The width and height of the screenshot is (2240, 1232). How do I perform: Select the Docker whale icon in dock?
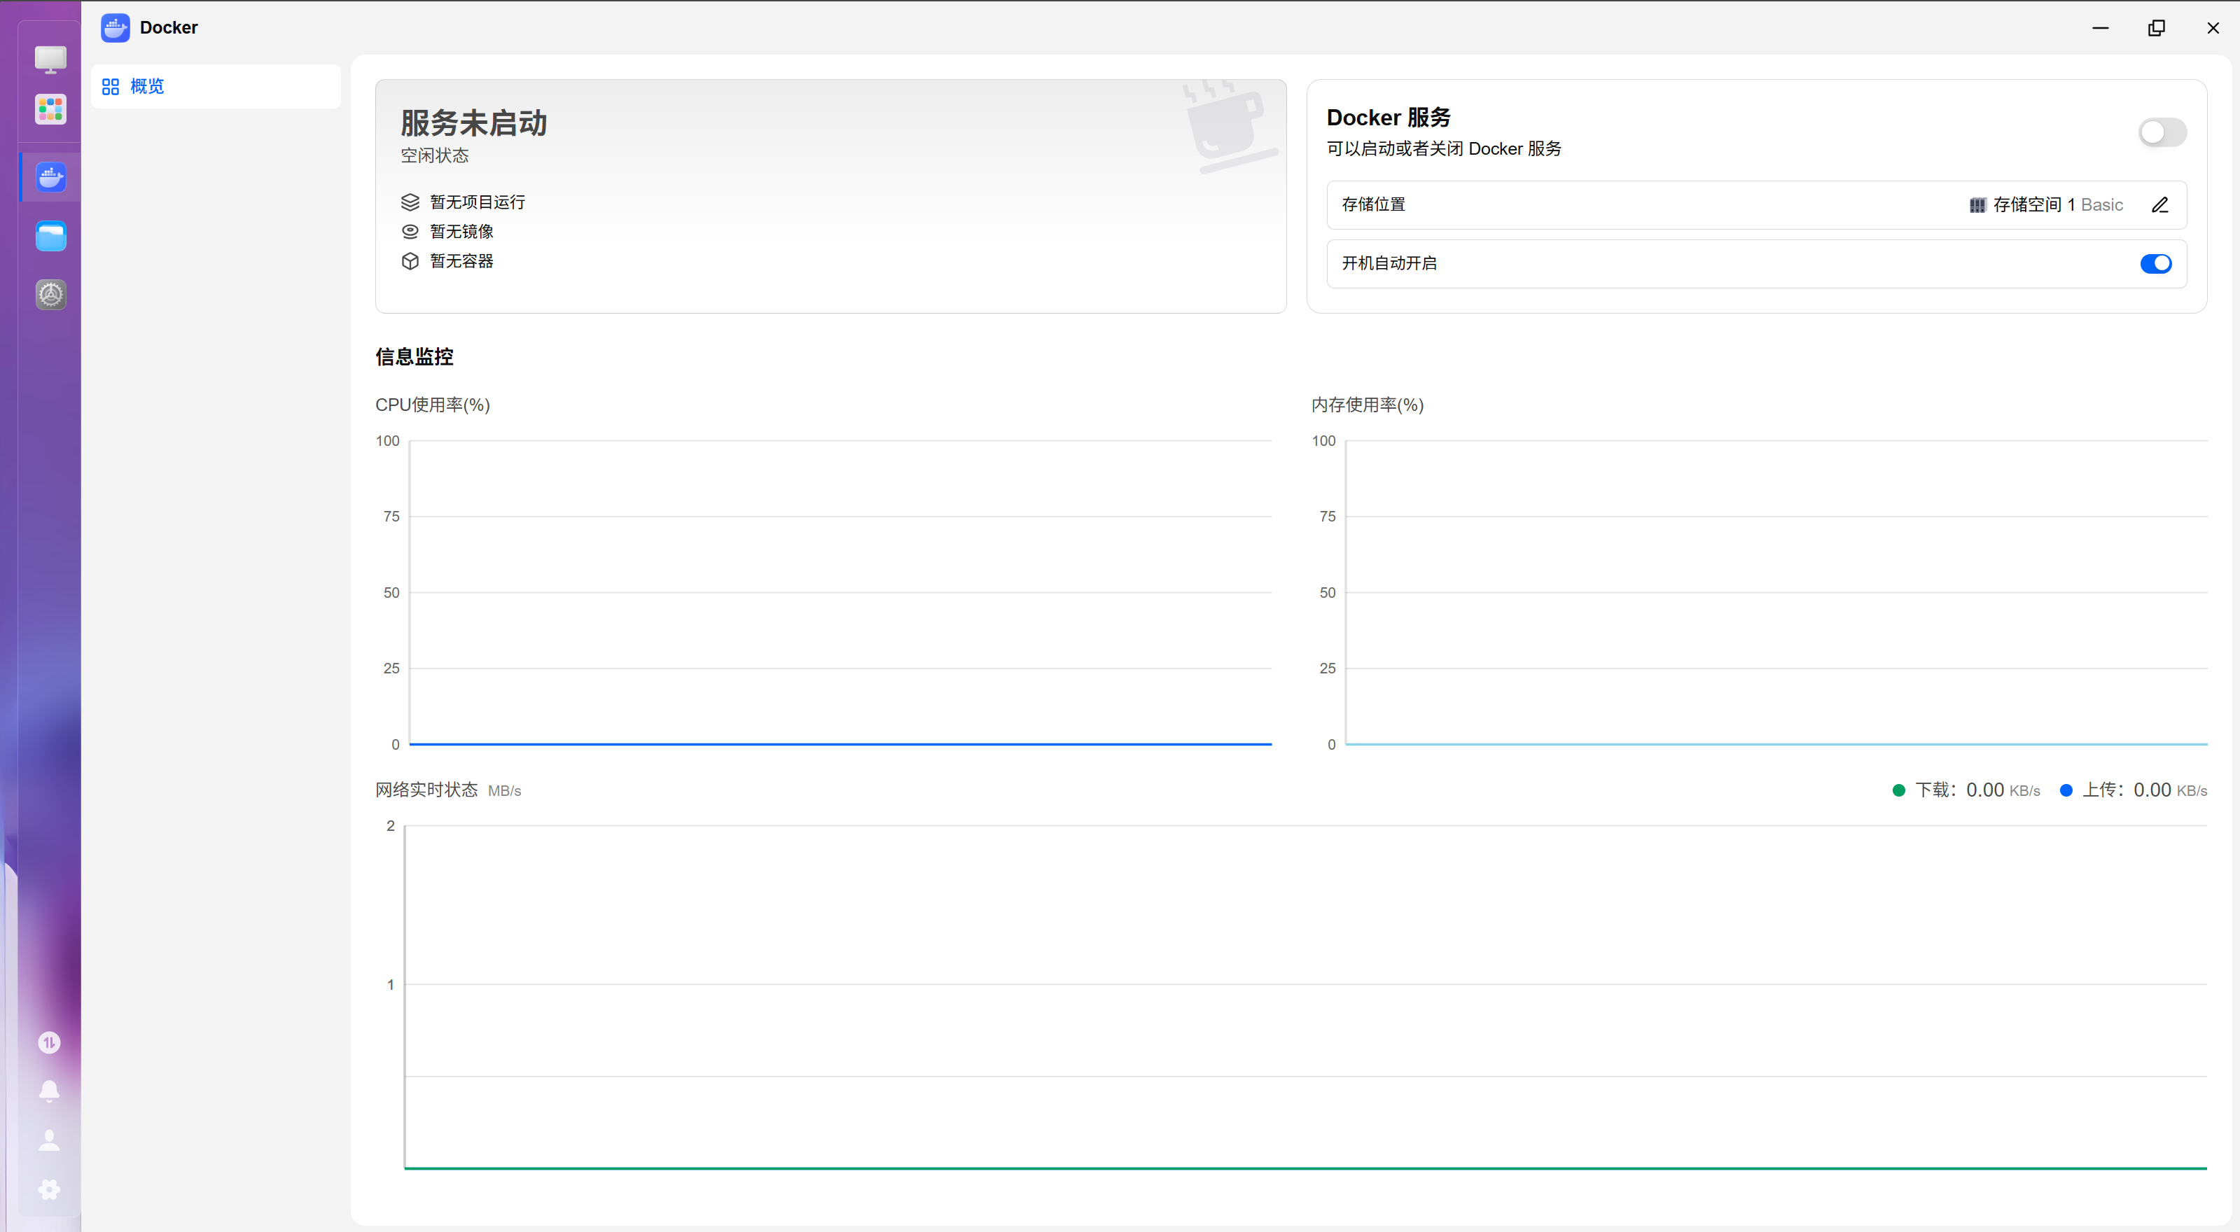point(50,177)
